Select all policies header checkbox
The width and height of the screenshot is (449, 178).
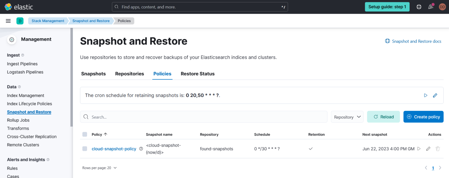click(85, 134)
